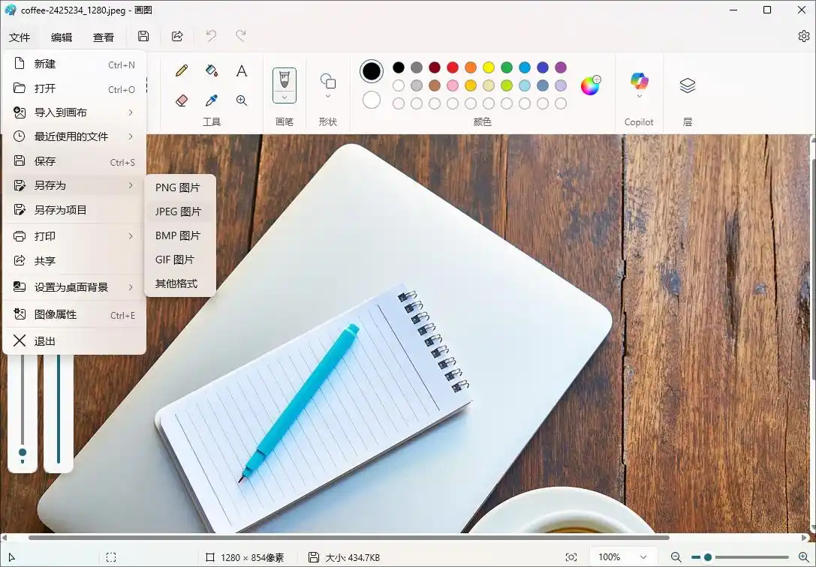Pick the purple color swatch

[561, 67]
